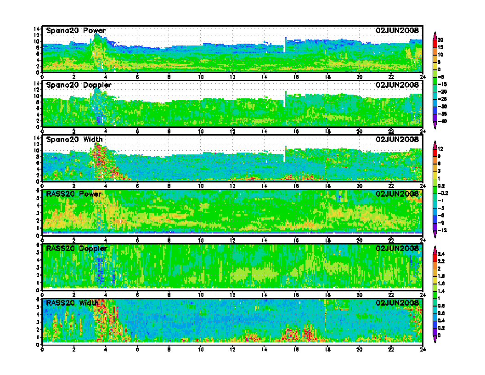
Task: Click the '-0.2' label on the middle colorbar
Action: (443, 193)
